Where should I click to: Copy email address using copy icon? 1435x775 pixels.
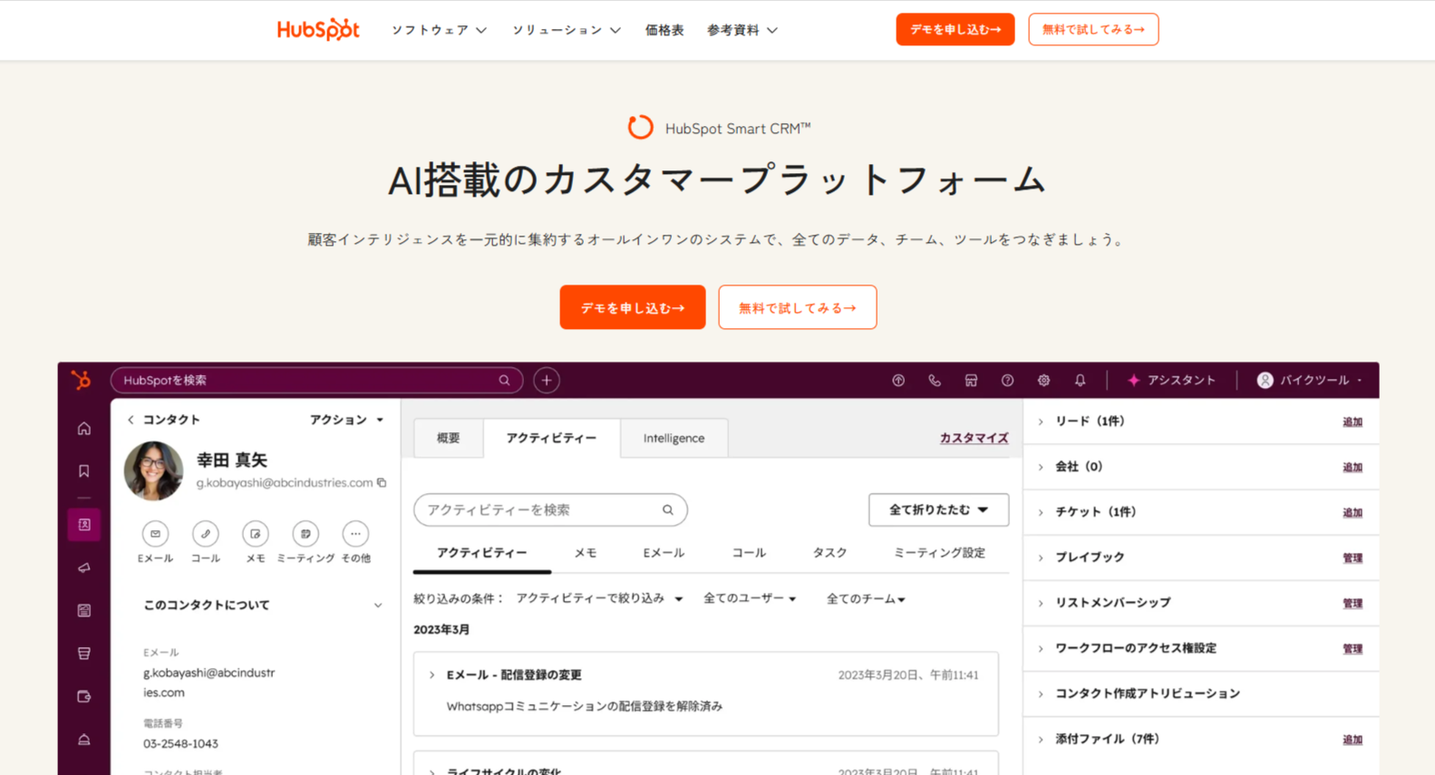[x=382, y=483]
